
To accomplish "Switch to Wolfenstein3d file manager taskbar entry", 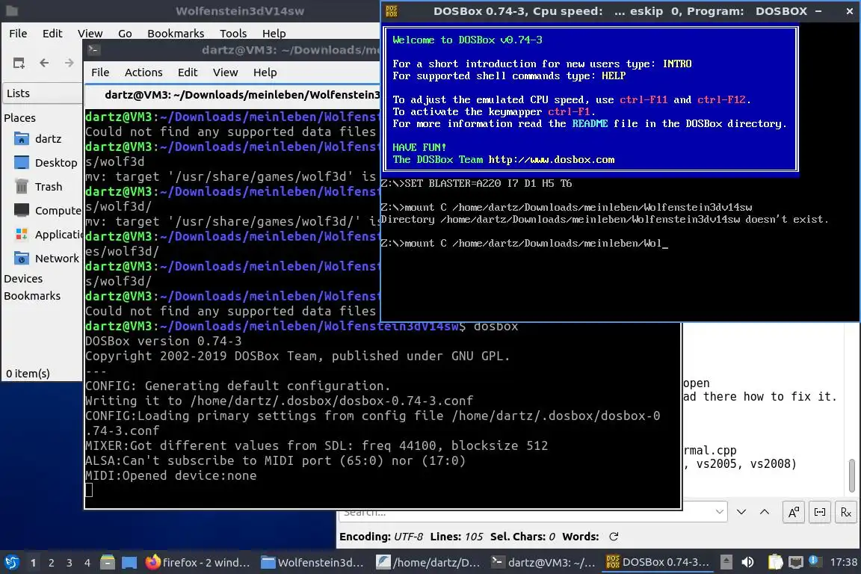I will (313, 563).
